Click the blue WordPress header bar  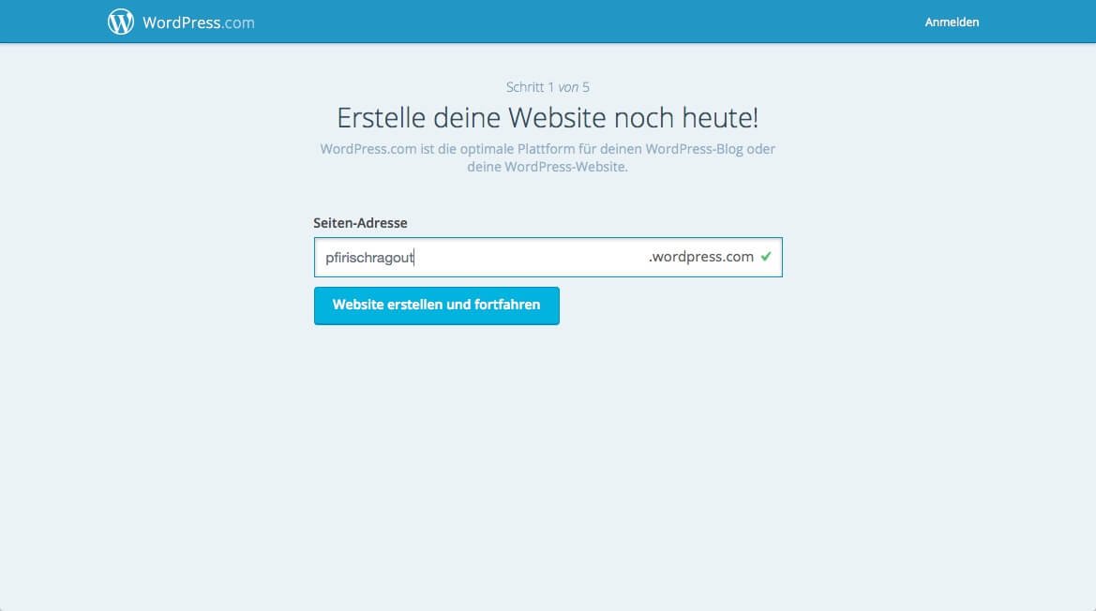point(563,21)
